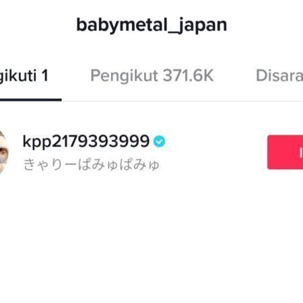Switch to the Pengikut 371.6K tab
Screen dimensions: 303x303
(151, 75)
